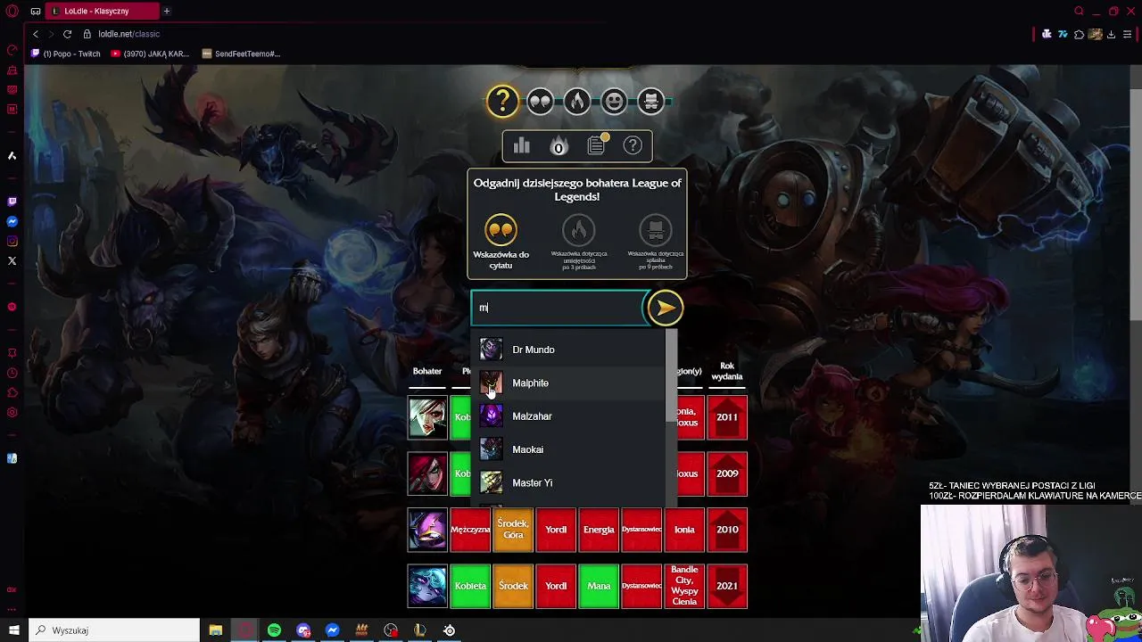The image size is (1142, 642).
Task: Click the ability clue flame icon
Action: [578, 231]
